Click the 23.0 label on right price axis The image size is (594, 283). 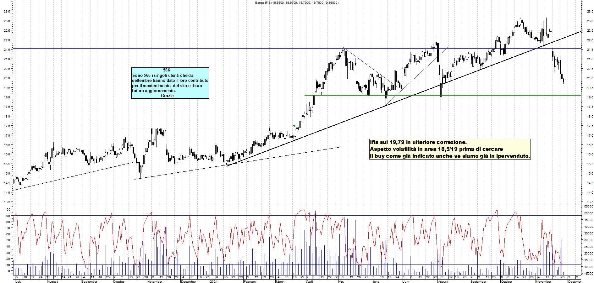(590, 21)
